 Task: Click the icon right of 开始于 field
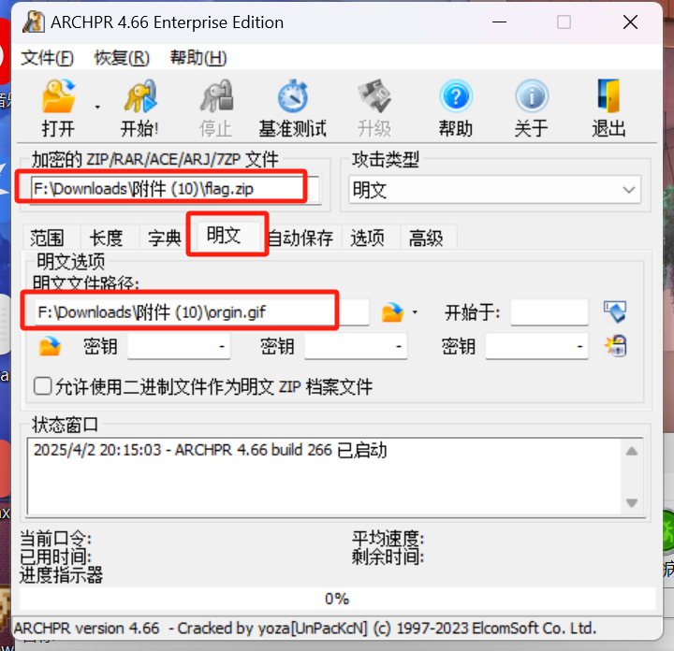click(x=615, y=311)
